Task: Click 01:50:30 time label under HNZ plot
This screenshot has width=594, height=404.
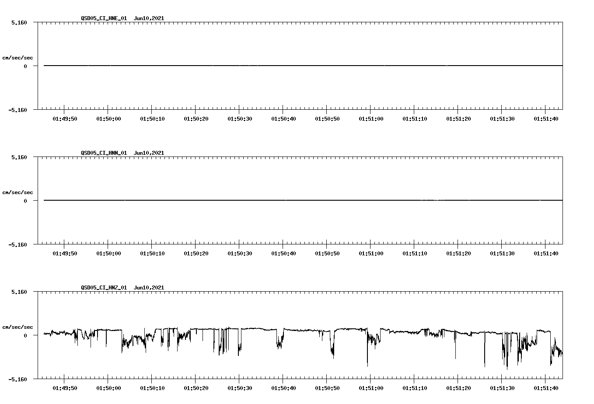Action: point(240,388)
